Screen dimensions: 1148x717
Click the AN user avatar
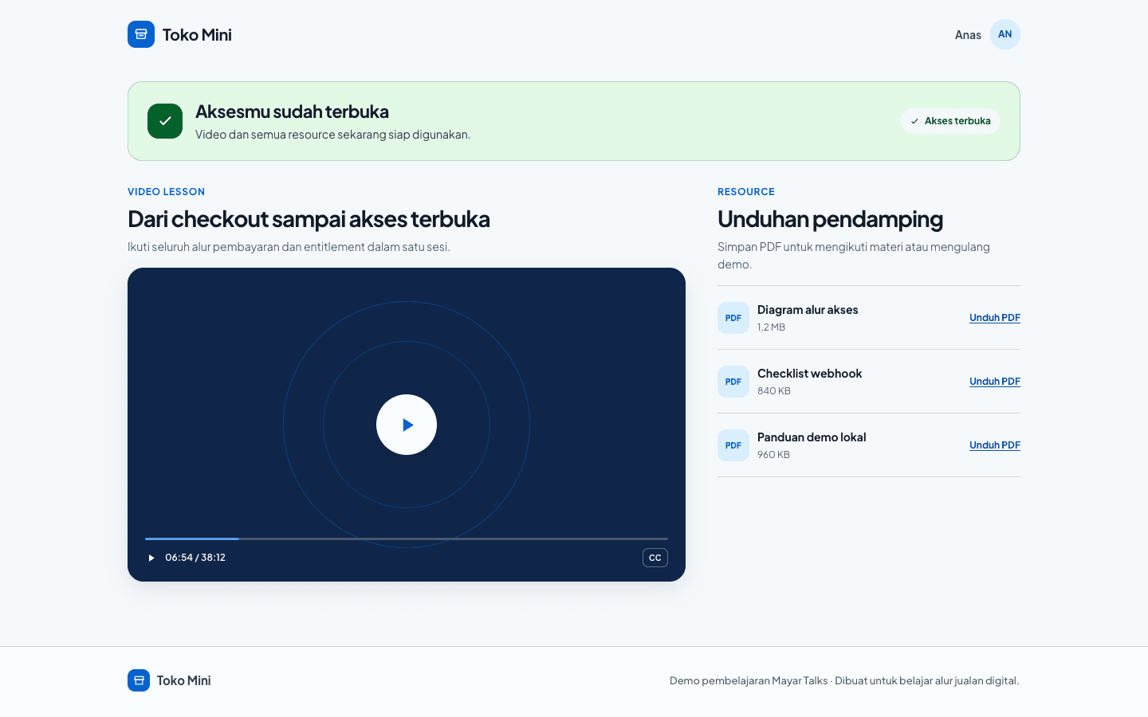pyautogui.click(x=1005, y=34)
